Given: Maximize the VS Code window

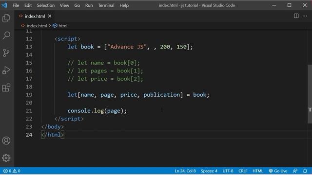Looking at the screenshot, I should point(289,5).
